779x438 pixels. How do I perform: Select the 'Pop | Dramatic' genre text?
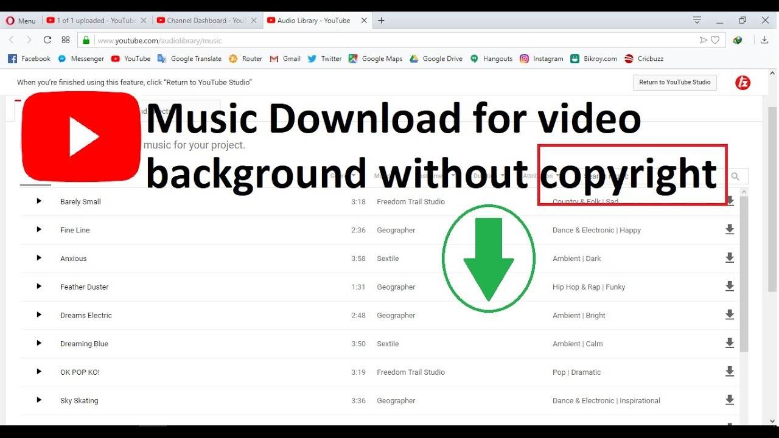pyautogui.click(x=576, y=372)
